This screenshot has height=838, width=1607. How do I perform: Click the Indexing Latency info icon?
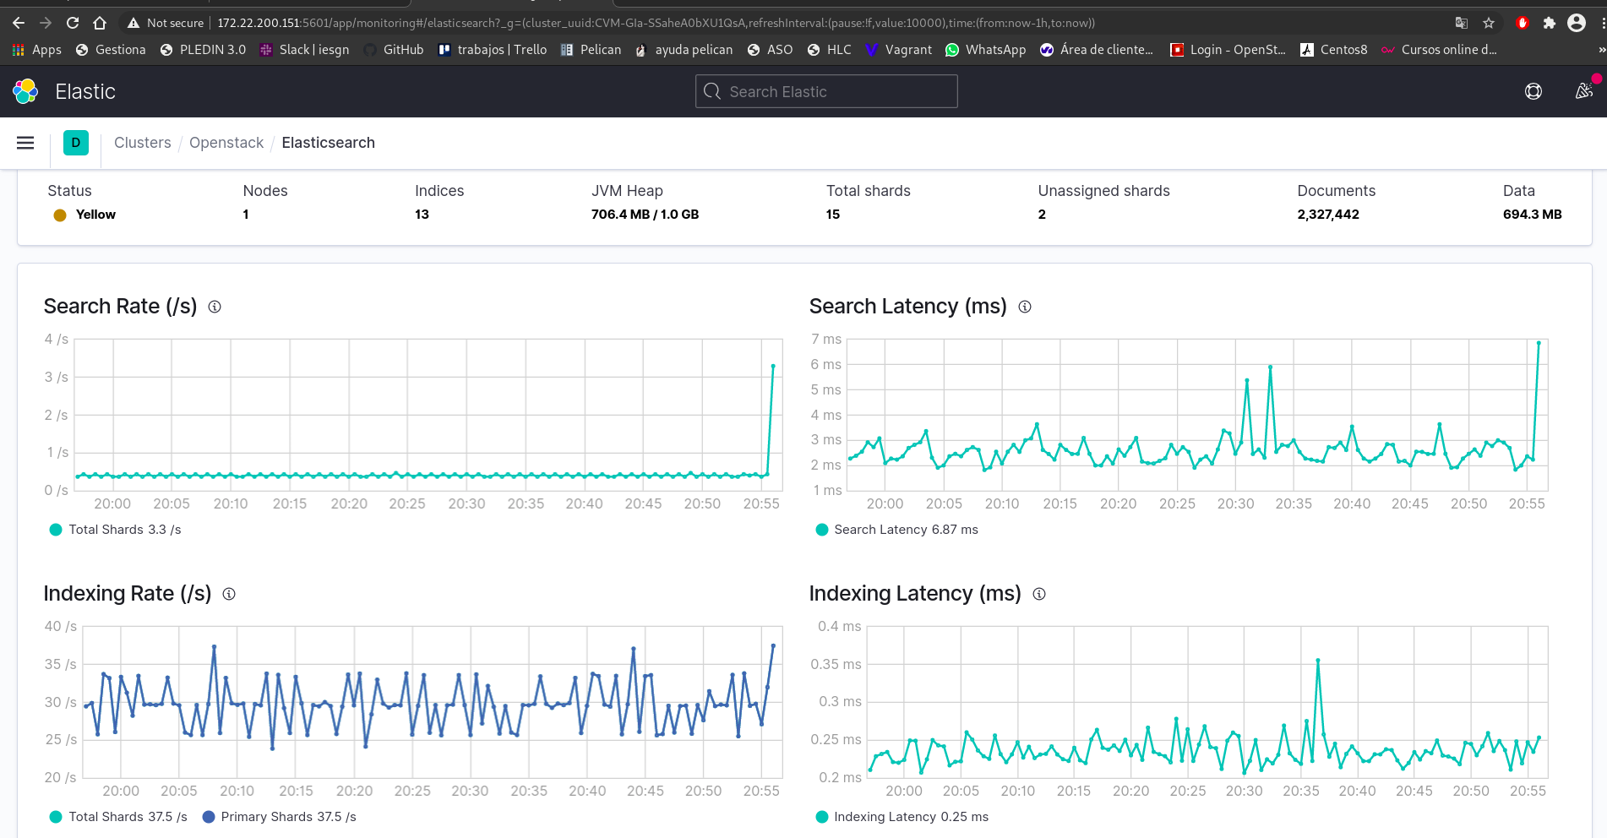1039,594
